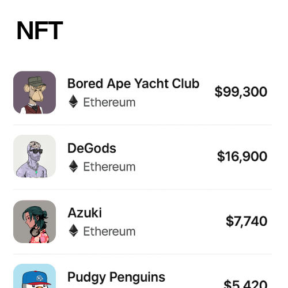Viewport: 288px width, 288px height.
Task: Select the Azuki collection name
Action: tap(85, 213)
